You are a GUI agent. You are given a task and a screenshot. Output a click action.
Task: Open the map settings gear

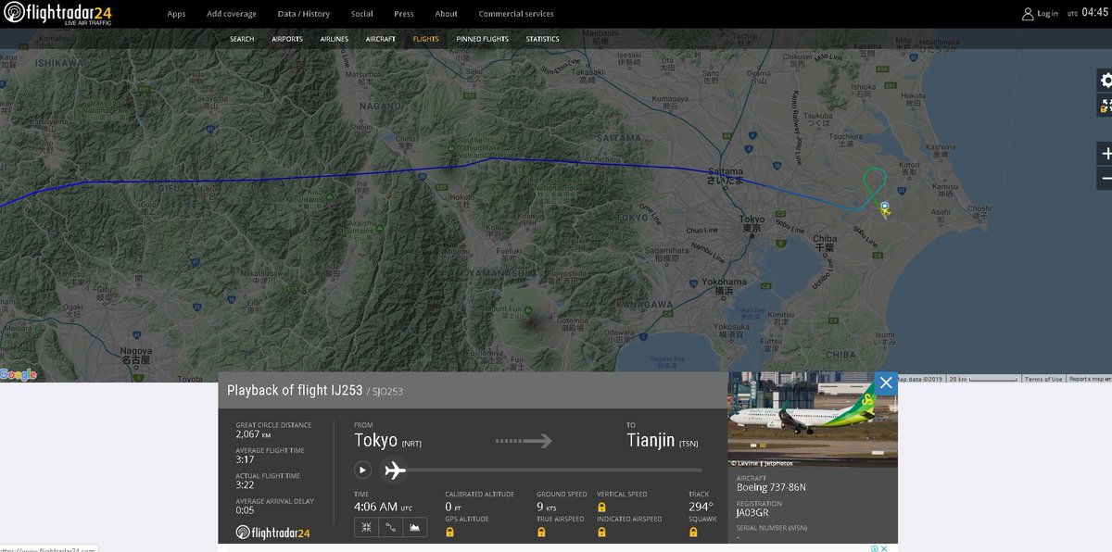1106,81
